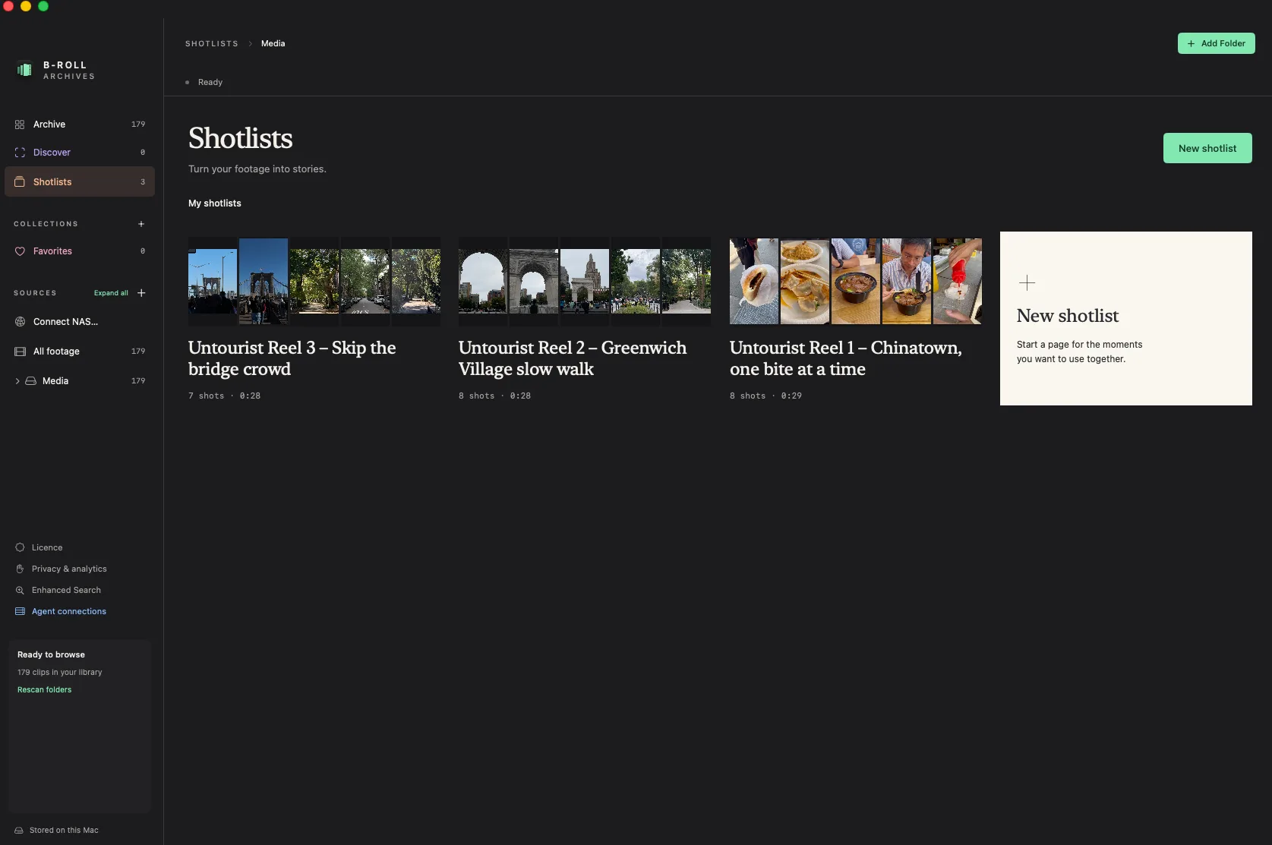1272x845 pixels.
Task: Click the Licence badge icon
Action: [x=20, y=547]
